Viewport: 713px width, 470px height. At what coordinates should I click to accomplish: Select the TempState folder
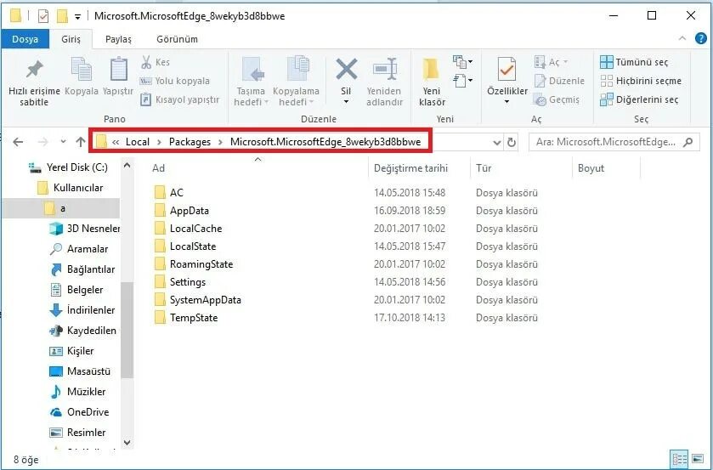coord(185,318)
